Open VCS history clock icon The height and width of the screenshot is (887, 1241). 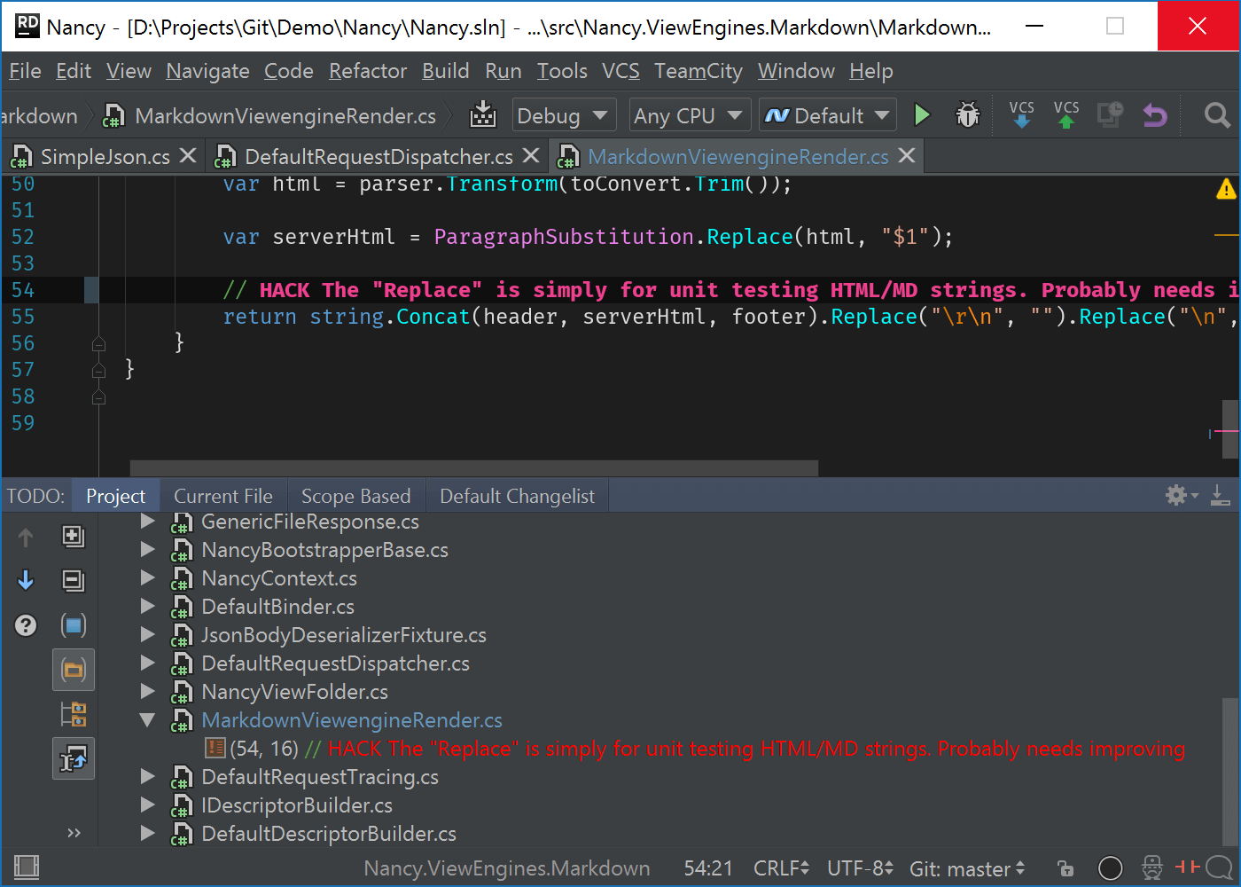click(x=1110, y=114)
